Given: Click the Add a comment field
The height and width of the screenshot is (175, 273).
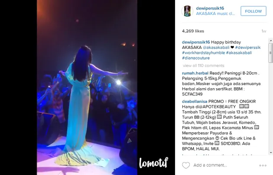Looking at the screenshot, I should tap(224, 165).
